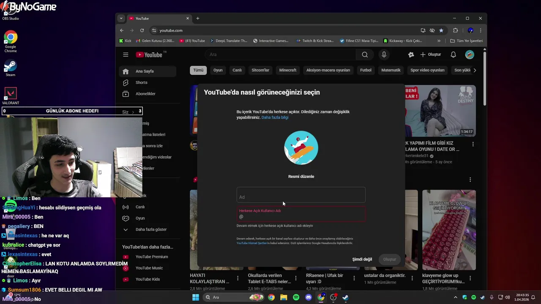This screenshot has height=304, width=541.
Task: Open the Daha fazla bilgi link
Action: (275, 117)
